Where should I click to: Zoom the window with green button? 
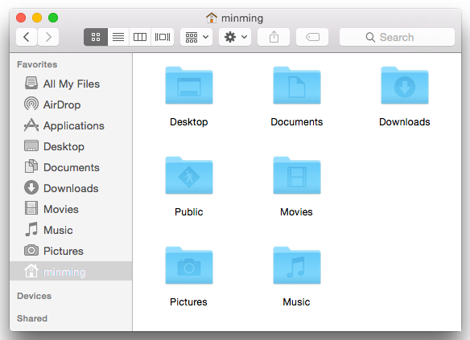click(53, 18)
